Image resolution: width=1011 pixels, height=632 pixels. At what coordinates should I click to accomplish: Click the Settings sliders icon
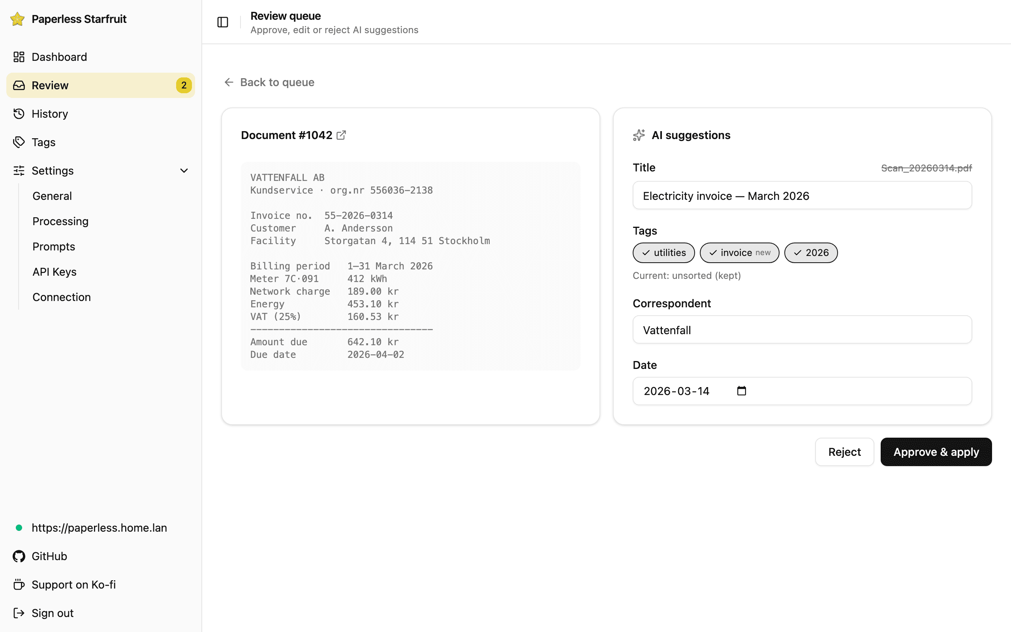(19, 171)
